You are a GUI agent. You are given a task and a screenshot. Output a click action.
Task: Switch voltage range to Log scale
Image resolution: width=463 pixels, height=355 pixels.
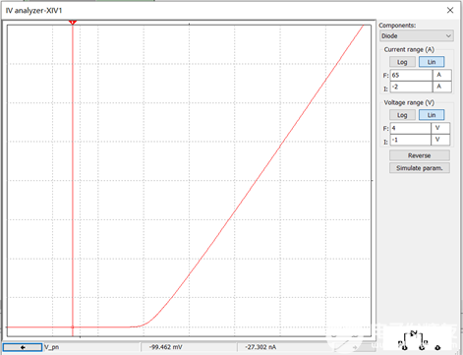pyautogui.click(x=402, y=115)
